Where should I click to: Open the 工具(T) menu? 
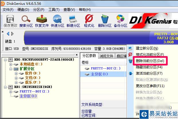click(x=54, y=10)
